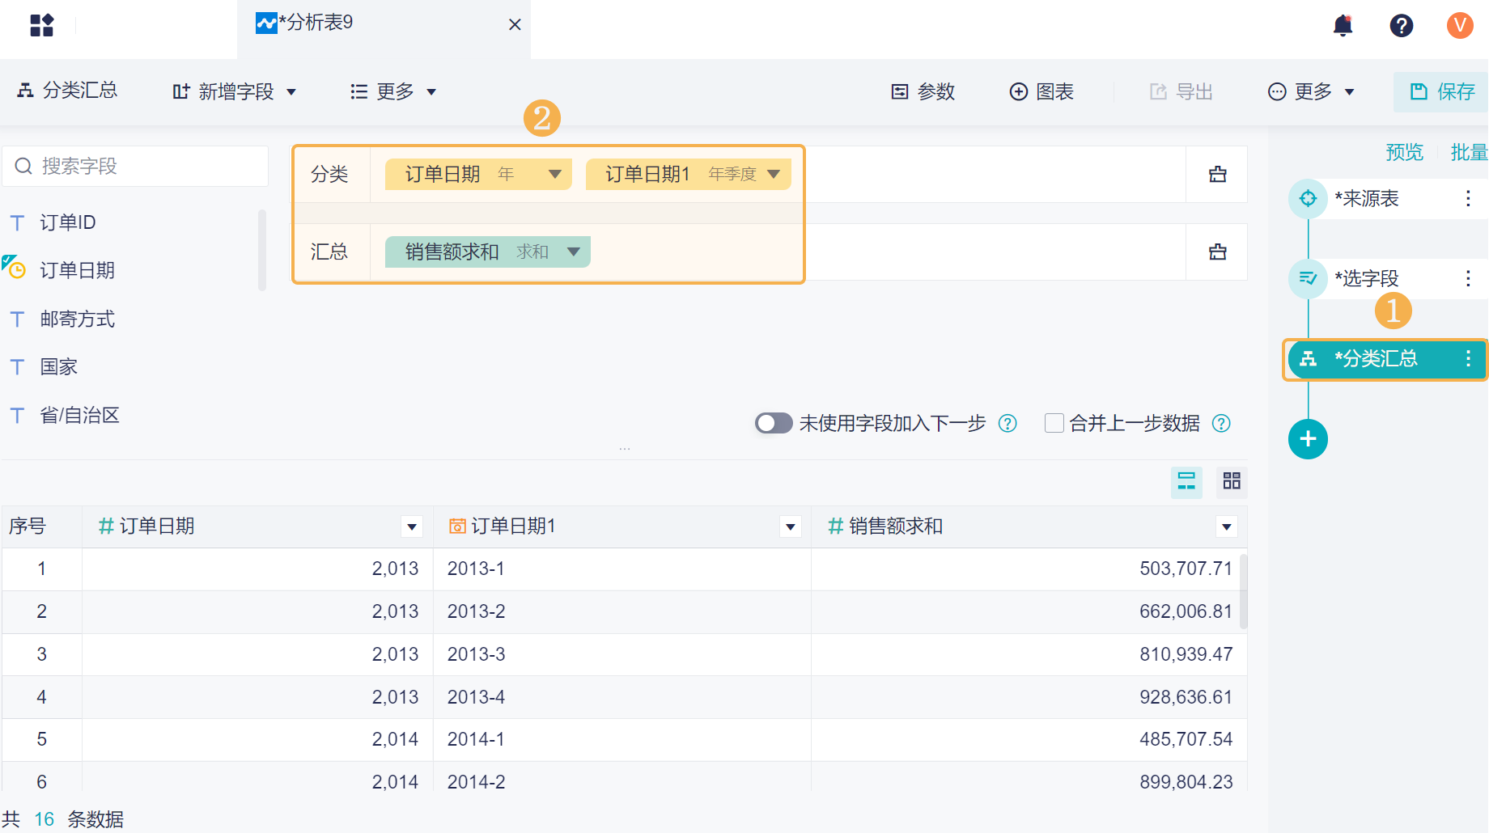
Task: Check the 合并上一步数据 checkbox
Action: [x=1054, y=423]
